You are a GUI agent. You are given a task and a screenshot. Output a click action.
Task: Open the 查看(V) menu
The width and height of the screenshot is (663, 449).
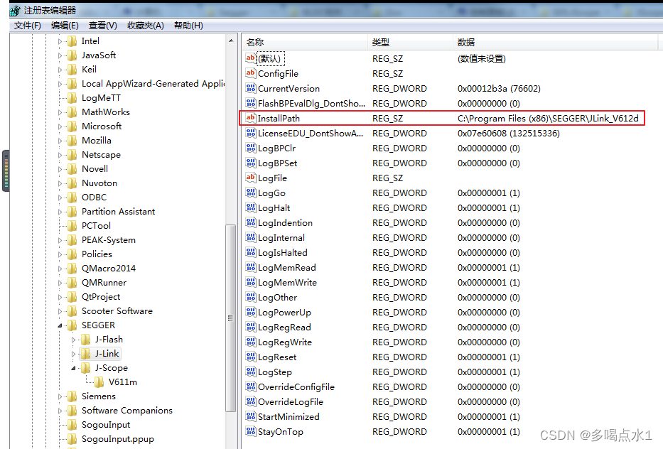point(102,25)
